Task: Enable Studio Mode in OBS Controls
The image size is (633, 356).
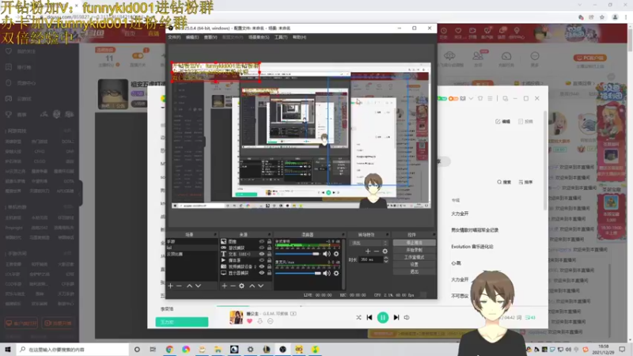Action: [x=414, y=257]
